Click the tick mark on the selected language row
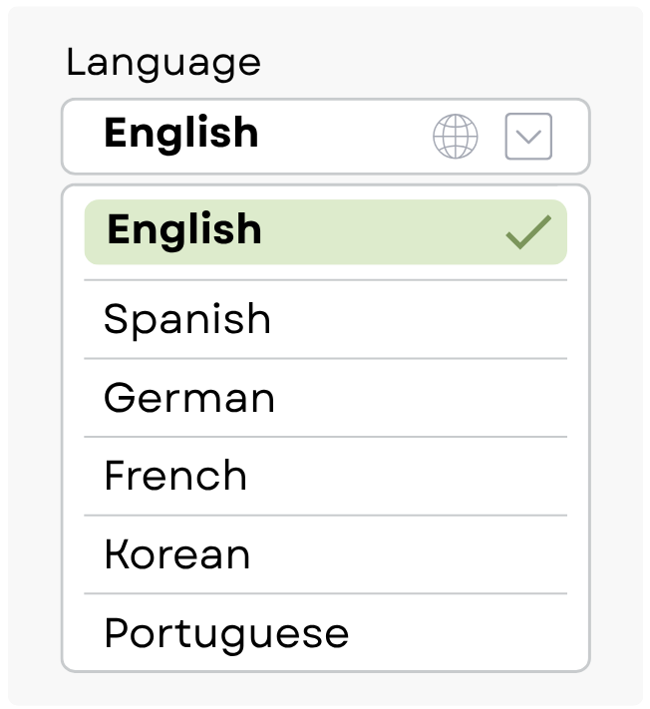This screenshot has height=709, width=650. coord(527,232)
